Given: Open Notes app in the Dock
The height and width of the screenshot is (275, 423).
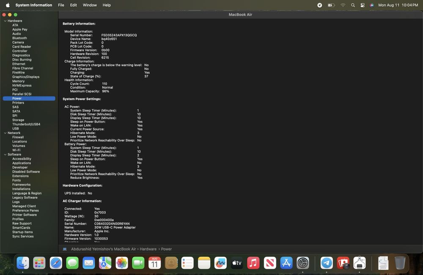Looking at the screenshot, I should click(204, 263).
